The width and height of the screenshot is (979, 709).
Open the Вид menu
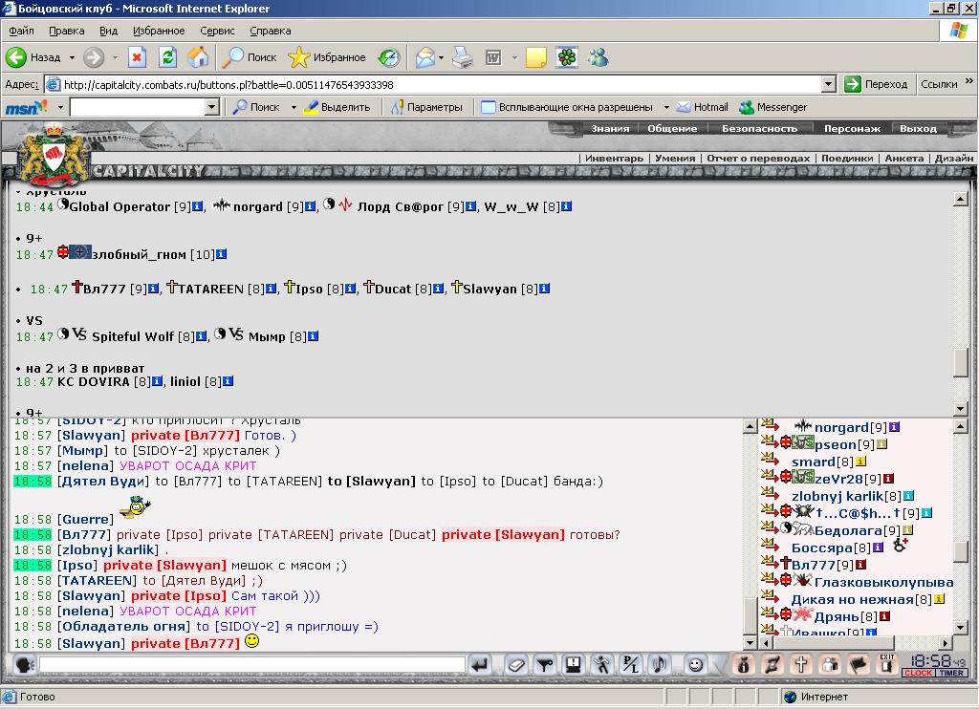(x=108, y=31)
